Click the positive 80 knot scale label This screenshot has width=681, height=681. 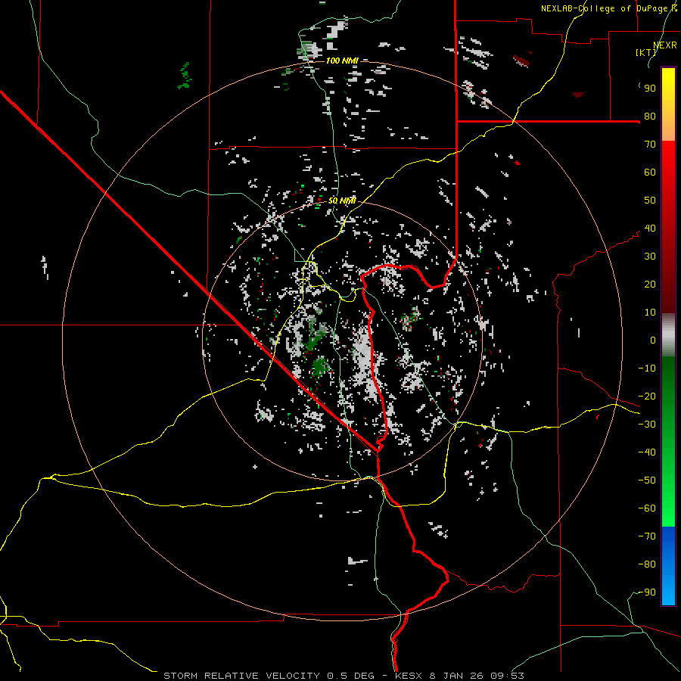[650, 117]
